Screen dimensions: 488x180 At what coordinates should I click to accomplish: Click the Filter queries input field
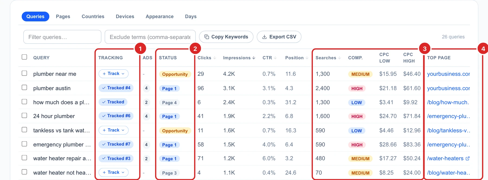(62, 37)
